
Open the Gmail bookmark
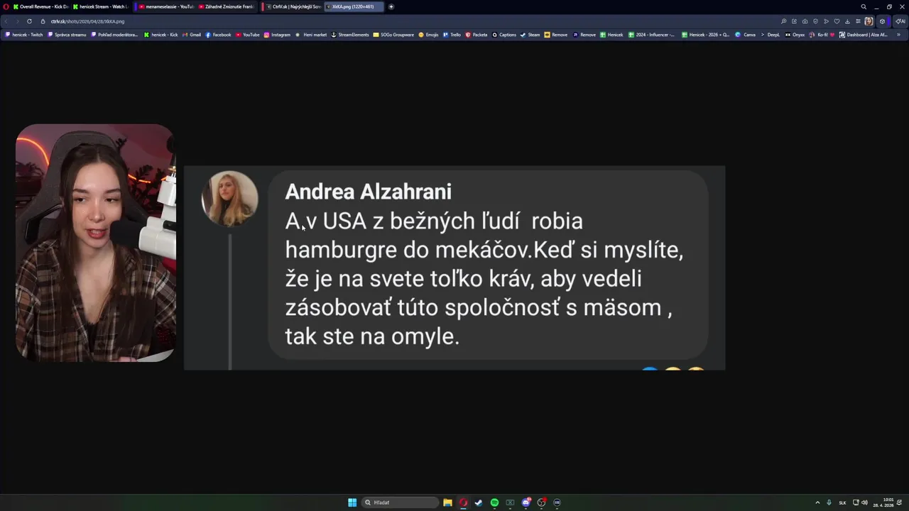click(192, 34)
